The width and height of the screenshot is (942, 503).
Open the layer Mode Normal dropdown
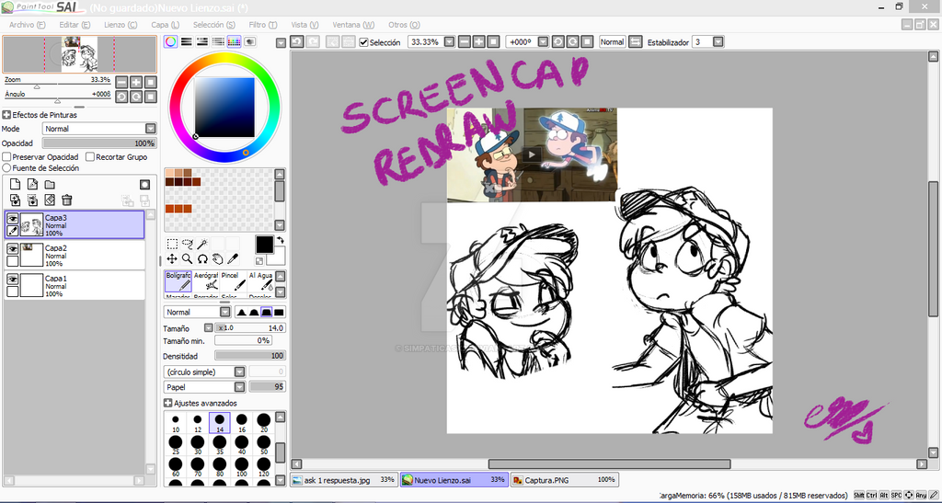[x=99, y=129]
